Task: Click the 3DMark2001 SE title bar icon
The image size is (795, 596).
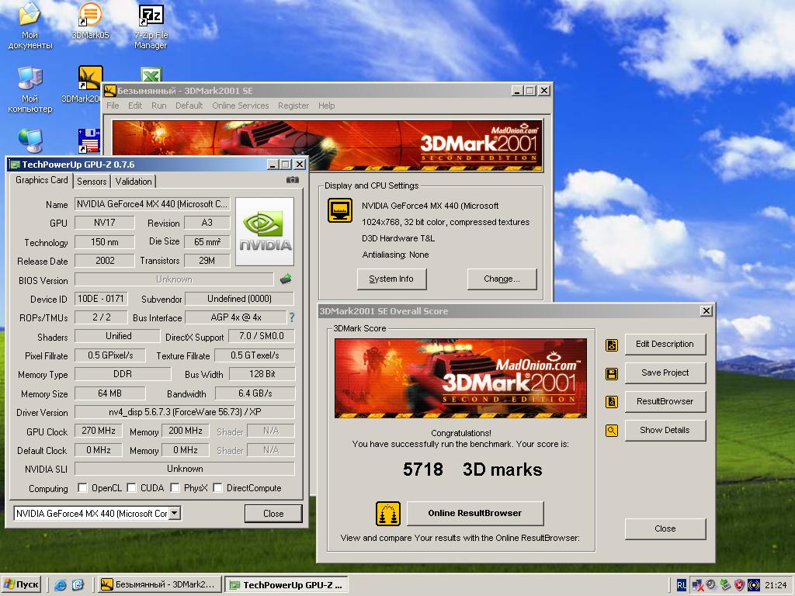Action: coord(109,91)
